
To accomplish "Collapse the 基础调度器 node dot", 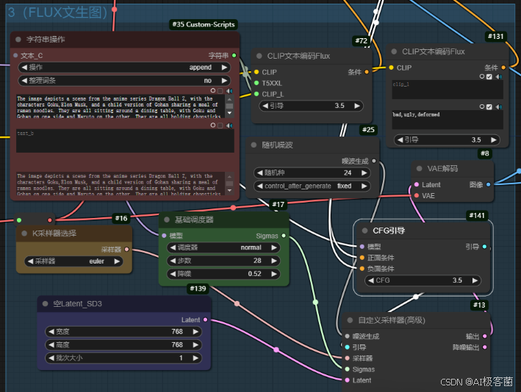I will (x=167, y=219).
